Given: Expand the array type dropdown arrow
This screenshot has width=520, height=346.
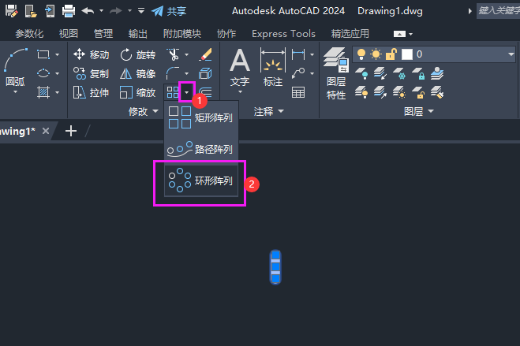Looking at the screenshot, I should pyautogui.click(x=187, y=92).
